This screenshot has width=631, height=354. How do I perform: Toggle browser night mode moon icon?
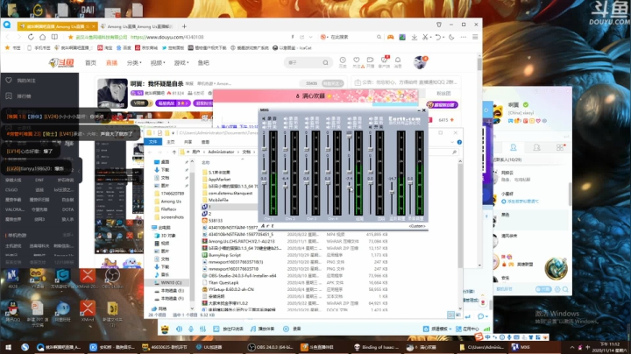pyautogui.click(x=451, y=37)
